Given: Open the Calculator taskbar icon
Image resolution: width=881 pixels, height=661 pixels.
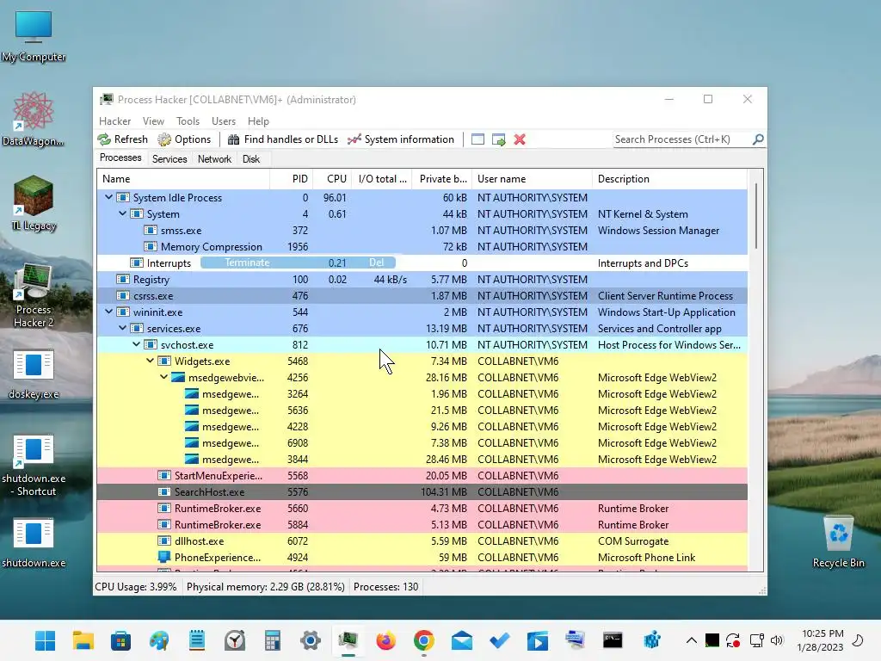Looking at the screenshot, I should click(x=273, y=640).
